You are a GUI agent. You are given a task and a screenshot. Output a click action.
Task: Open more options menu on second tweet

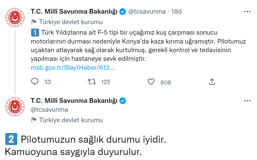[247, 101]
